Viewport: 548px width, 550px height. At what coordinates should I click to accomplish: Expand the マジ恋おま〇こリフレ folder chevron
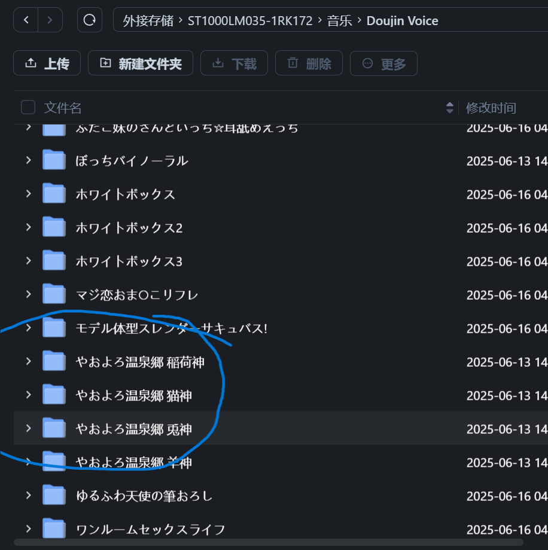(28, 294)
